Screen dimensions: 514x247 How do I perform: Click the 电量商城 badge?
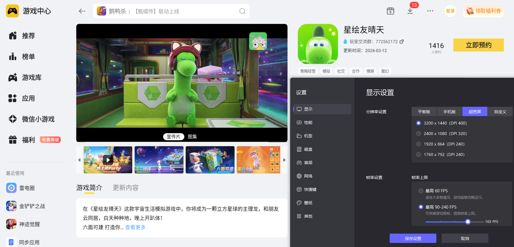point(50,140)
